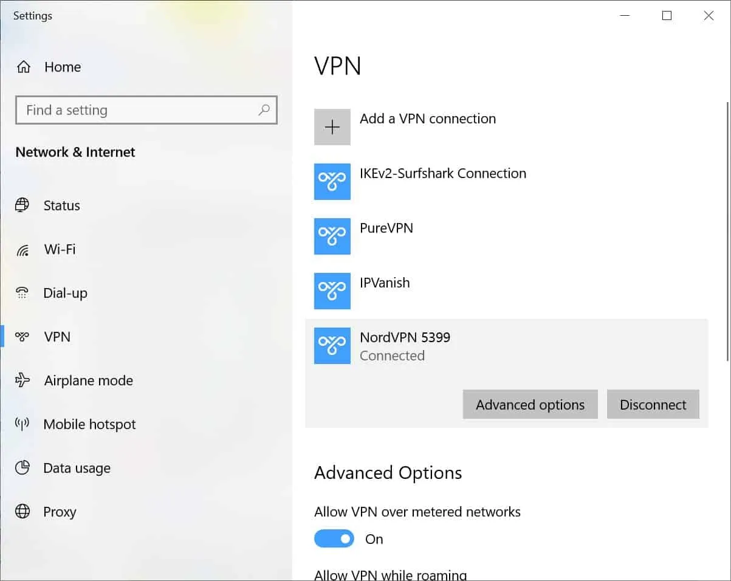Click the search magnifier in Find a setting
Image resolution: width=731 pixels, height=581 pixels.
pyautogui.click(x=264, y=110)
